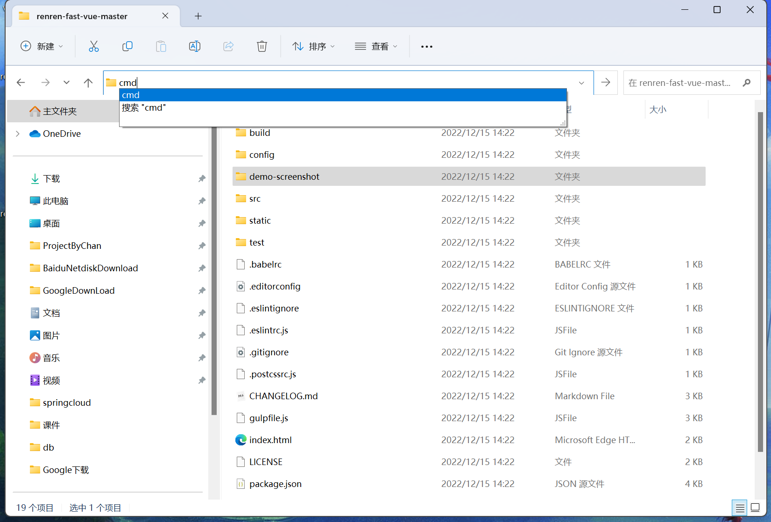Image resolution: width=771 pixels, height=522 pixels.
Task: Open the 查看 (View) dropdown
Action: [376, 46]
